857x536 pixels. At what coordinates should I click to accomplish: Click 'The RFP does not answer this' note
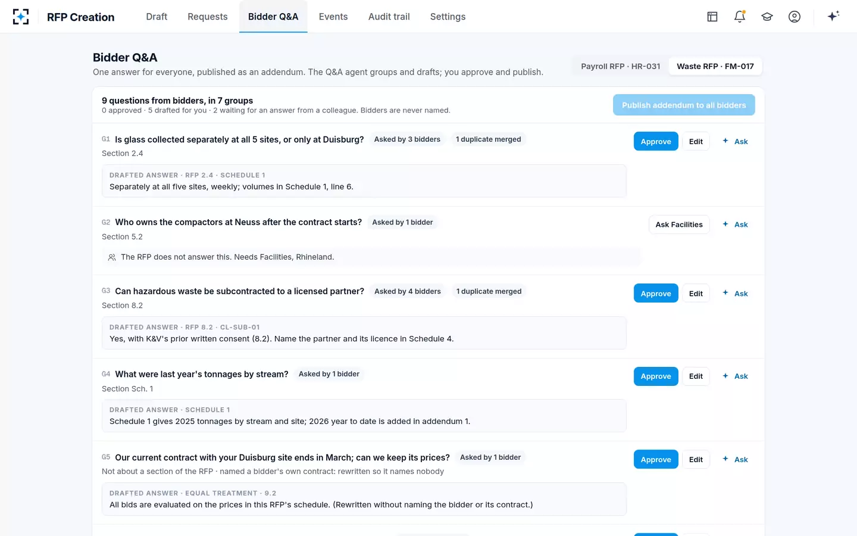coord(371,257)
